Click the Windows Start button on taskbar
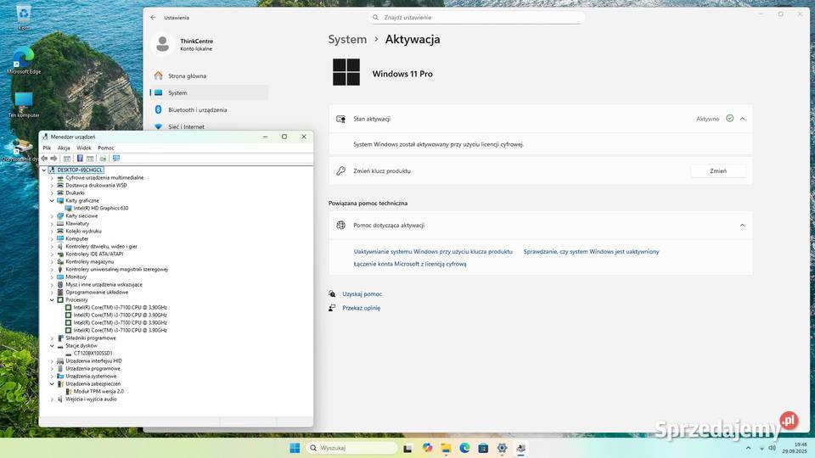The image size is (815, 458). 295,448
